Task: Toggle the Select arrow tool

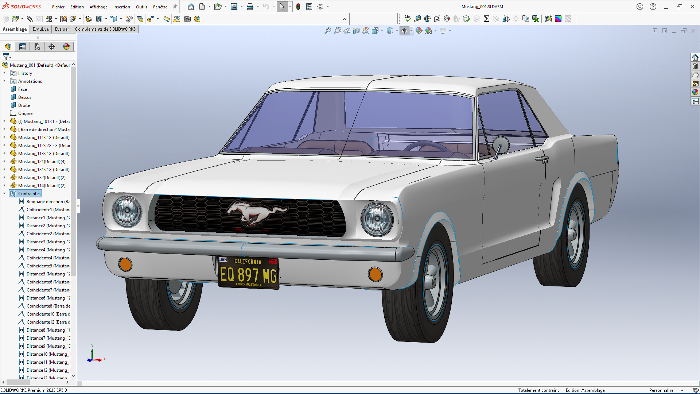Action: pyautogui.click(x=282, y=7)
